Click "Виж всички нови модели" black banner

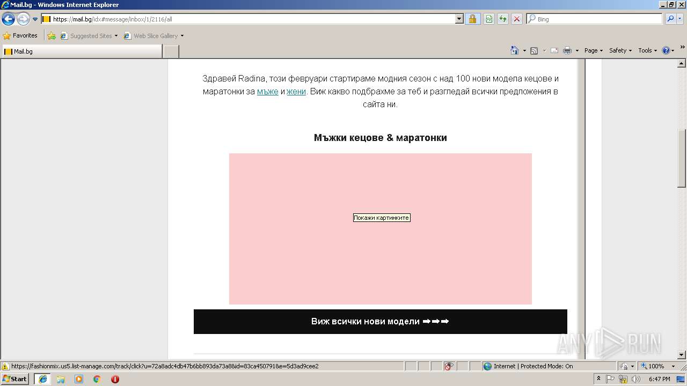(381, 322)
